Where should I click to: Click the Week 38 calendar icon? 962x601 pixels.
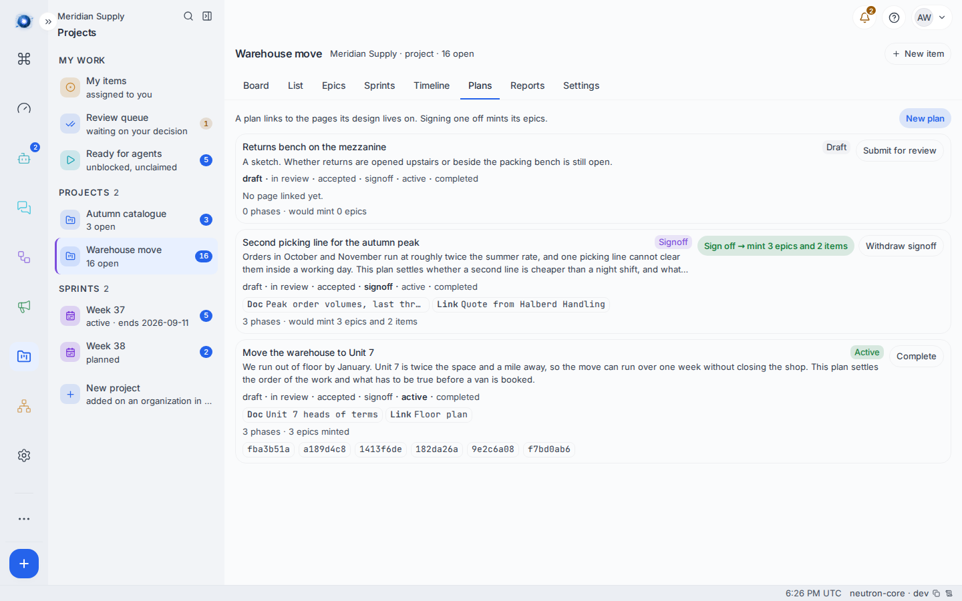click(70, 352)
